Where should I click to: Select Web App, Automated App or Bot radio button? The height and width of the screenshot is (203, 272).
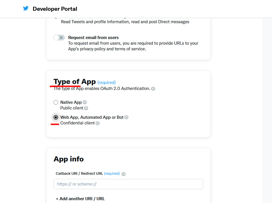point(56,117)
